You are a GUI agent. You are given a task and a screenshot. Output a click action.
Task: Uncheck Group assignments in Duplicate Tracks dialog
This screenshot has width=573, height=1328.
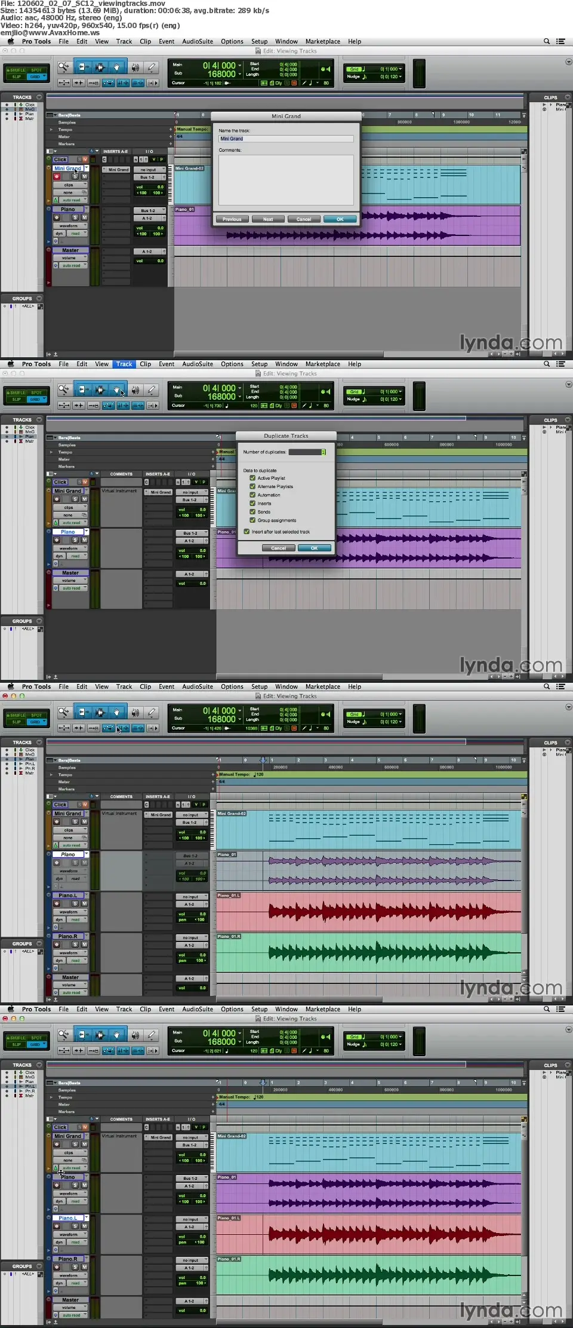[252, 520]
